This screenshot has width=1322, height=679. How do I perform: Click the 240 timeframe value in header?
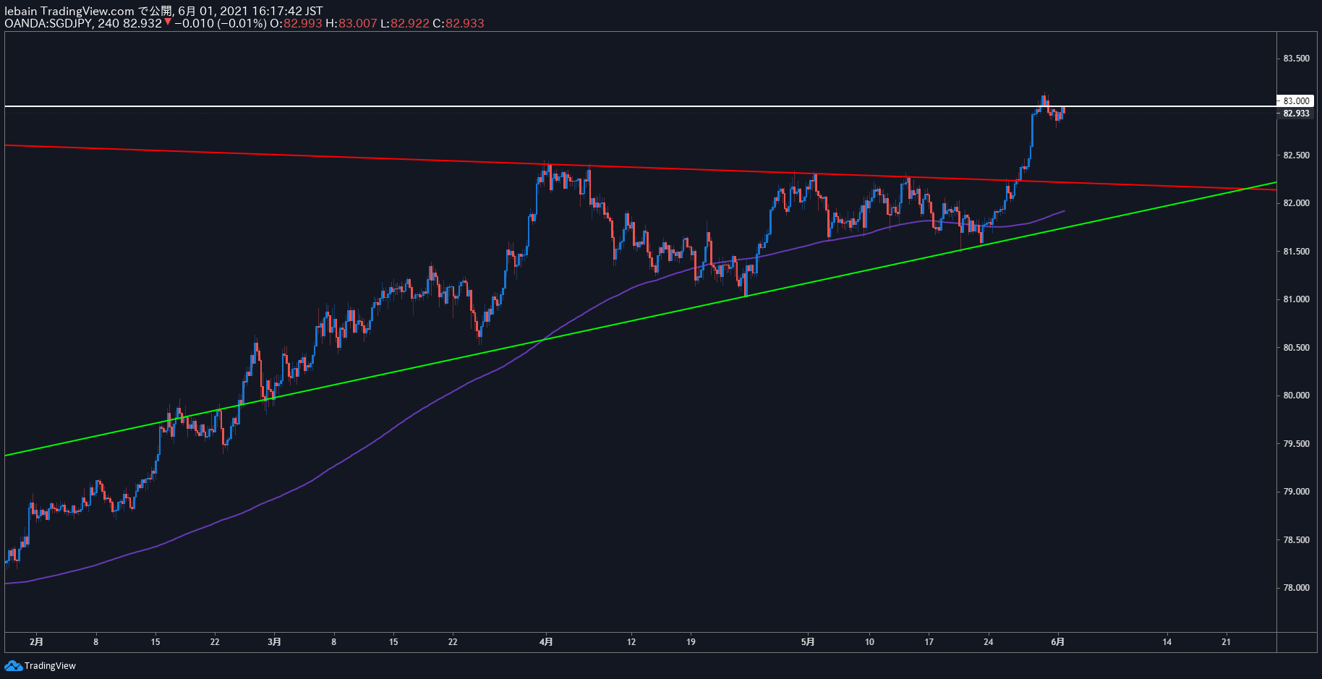[x=108, y=23]
